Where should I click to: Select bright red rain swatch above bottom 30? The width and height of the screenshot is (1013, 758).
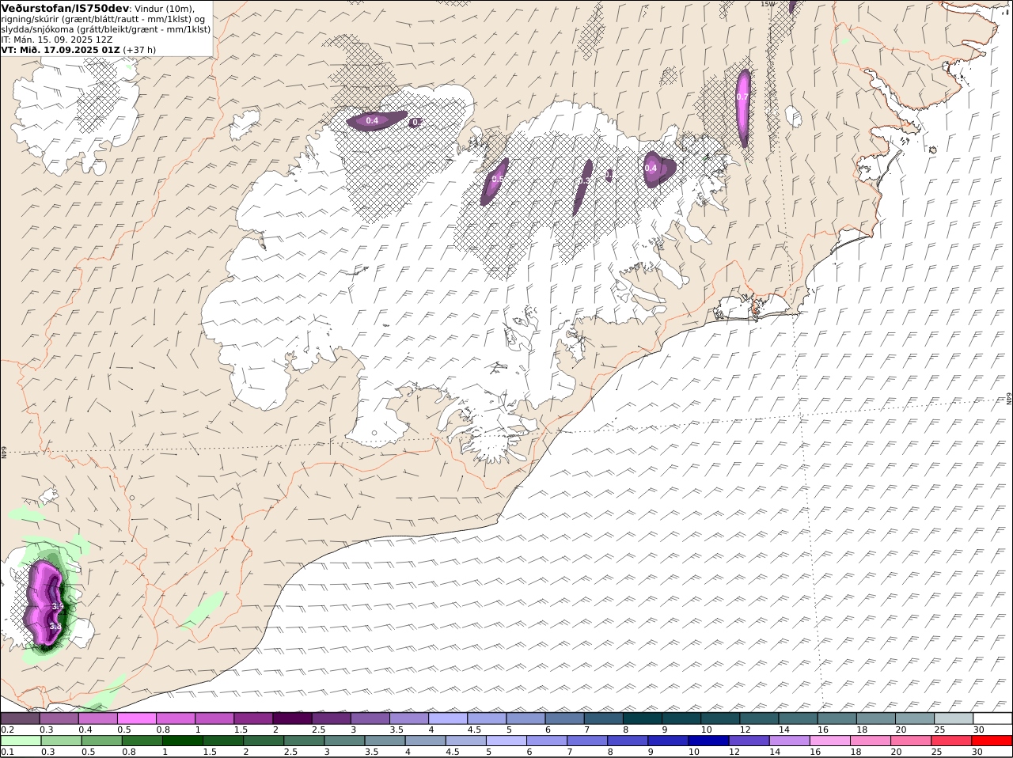click(x=991, y=741)
